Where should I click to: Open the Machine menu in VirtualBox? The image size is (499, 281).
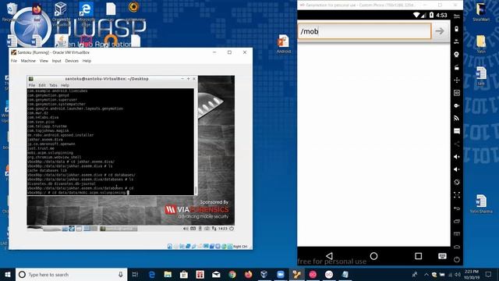(28, 61)
